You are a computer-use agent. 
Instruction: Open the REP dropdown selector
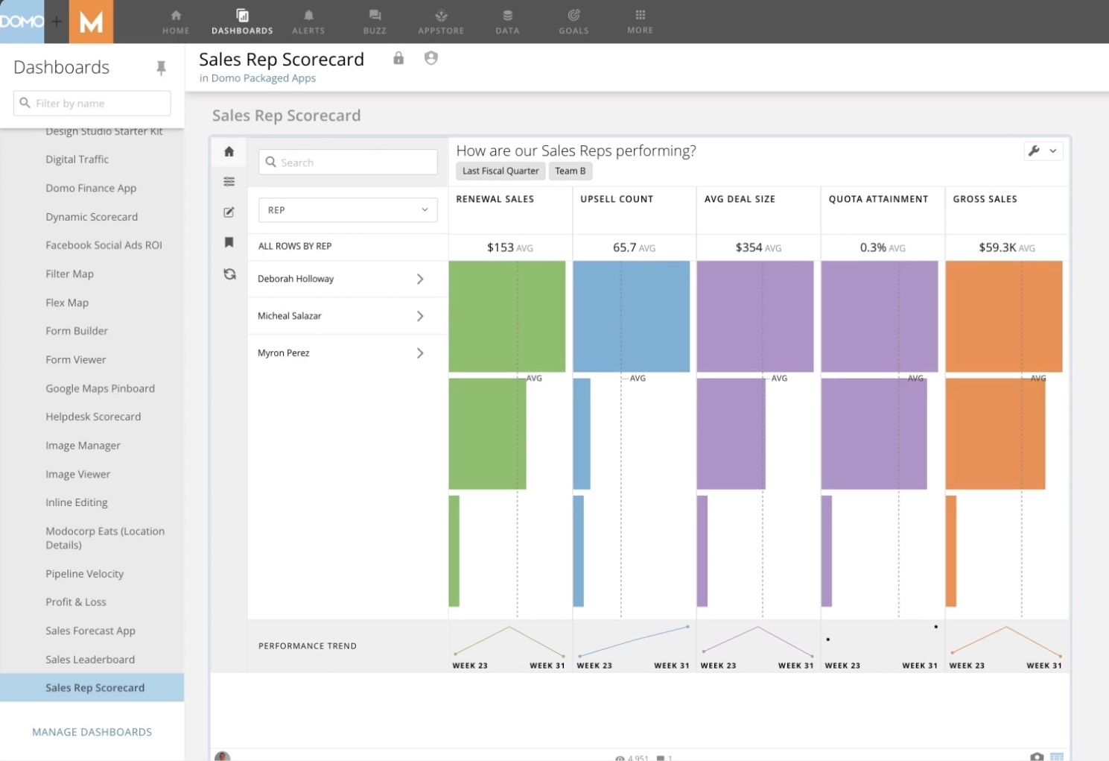point(347,209)
